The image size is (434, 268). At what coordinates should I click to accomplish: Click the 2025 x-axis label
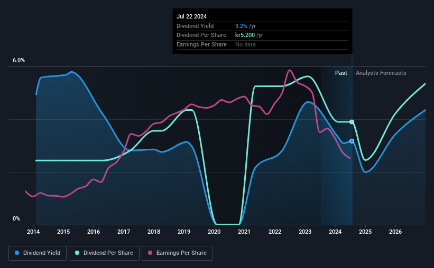click(x=365, y=232)
